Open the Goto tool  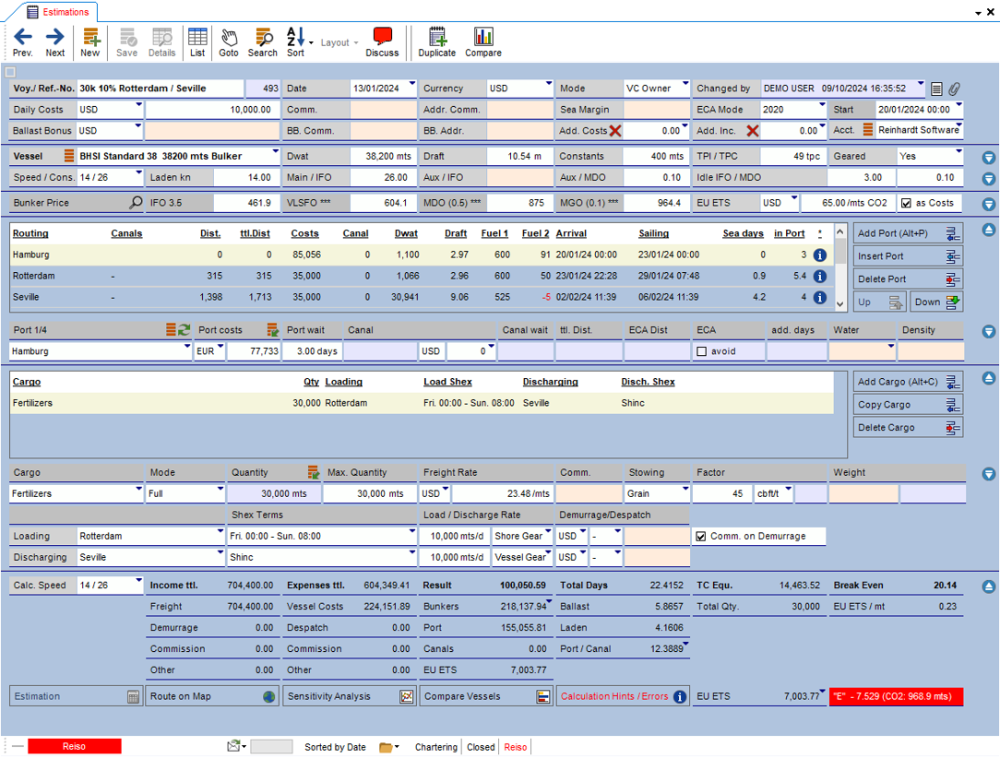click(228, 42)
